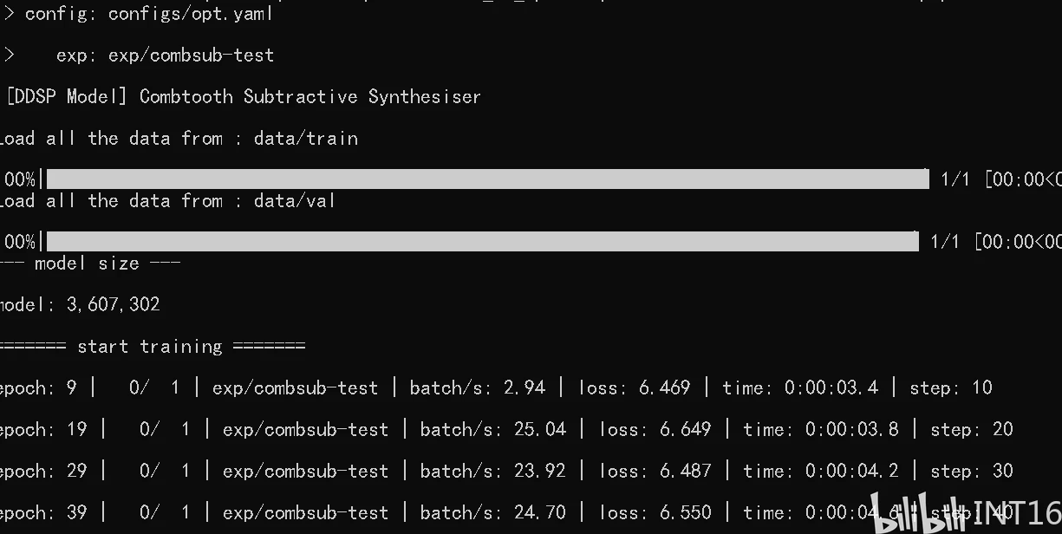Click the time value 0:00:03.8

coord(851,429)
